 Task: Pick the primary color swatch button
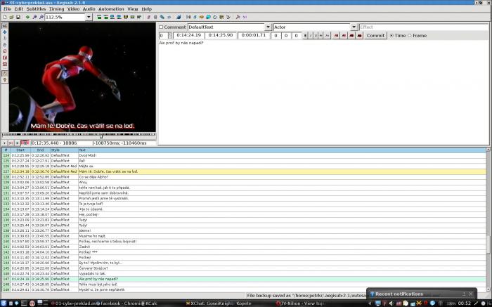(336, 35)
